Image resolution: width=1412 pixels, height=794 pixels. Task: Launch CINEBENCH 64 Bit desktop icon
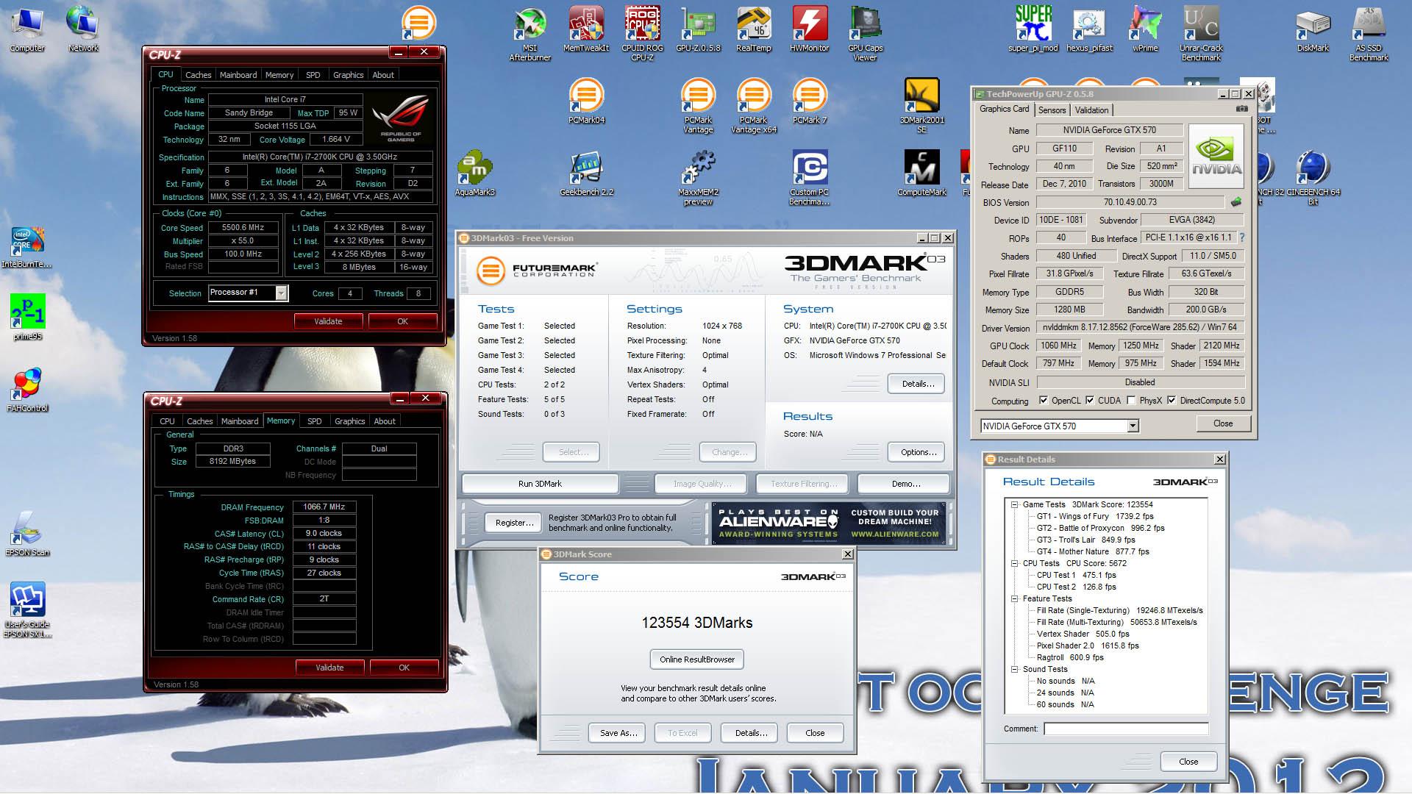click(x=1313, y=178)
